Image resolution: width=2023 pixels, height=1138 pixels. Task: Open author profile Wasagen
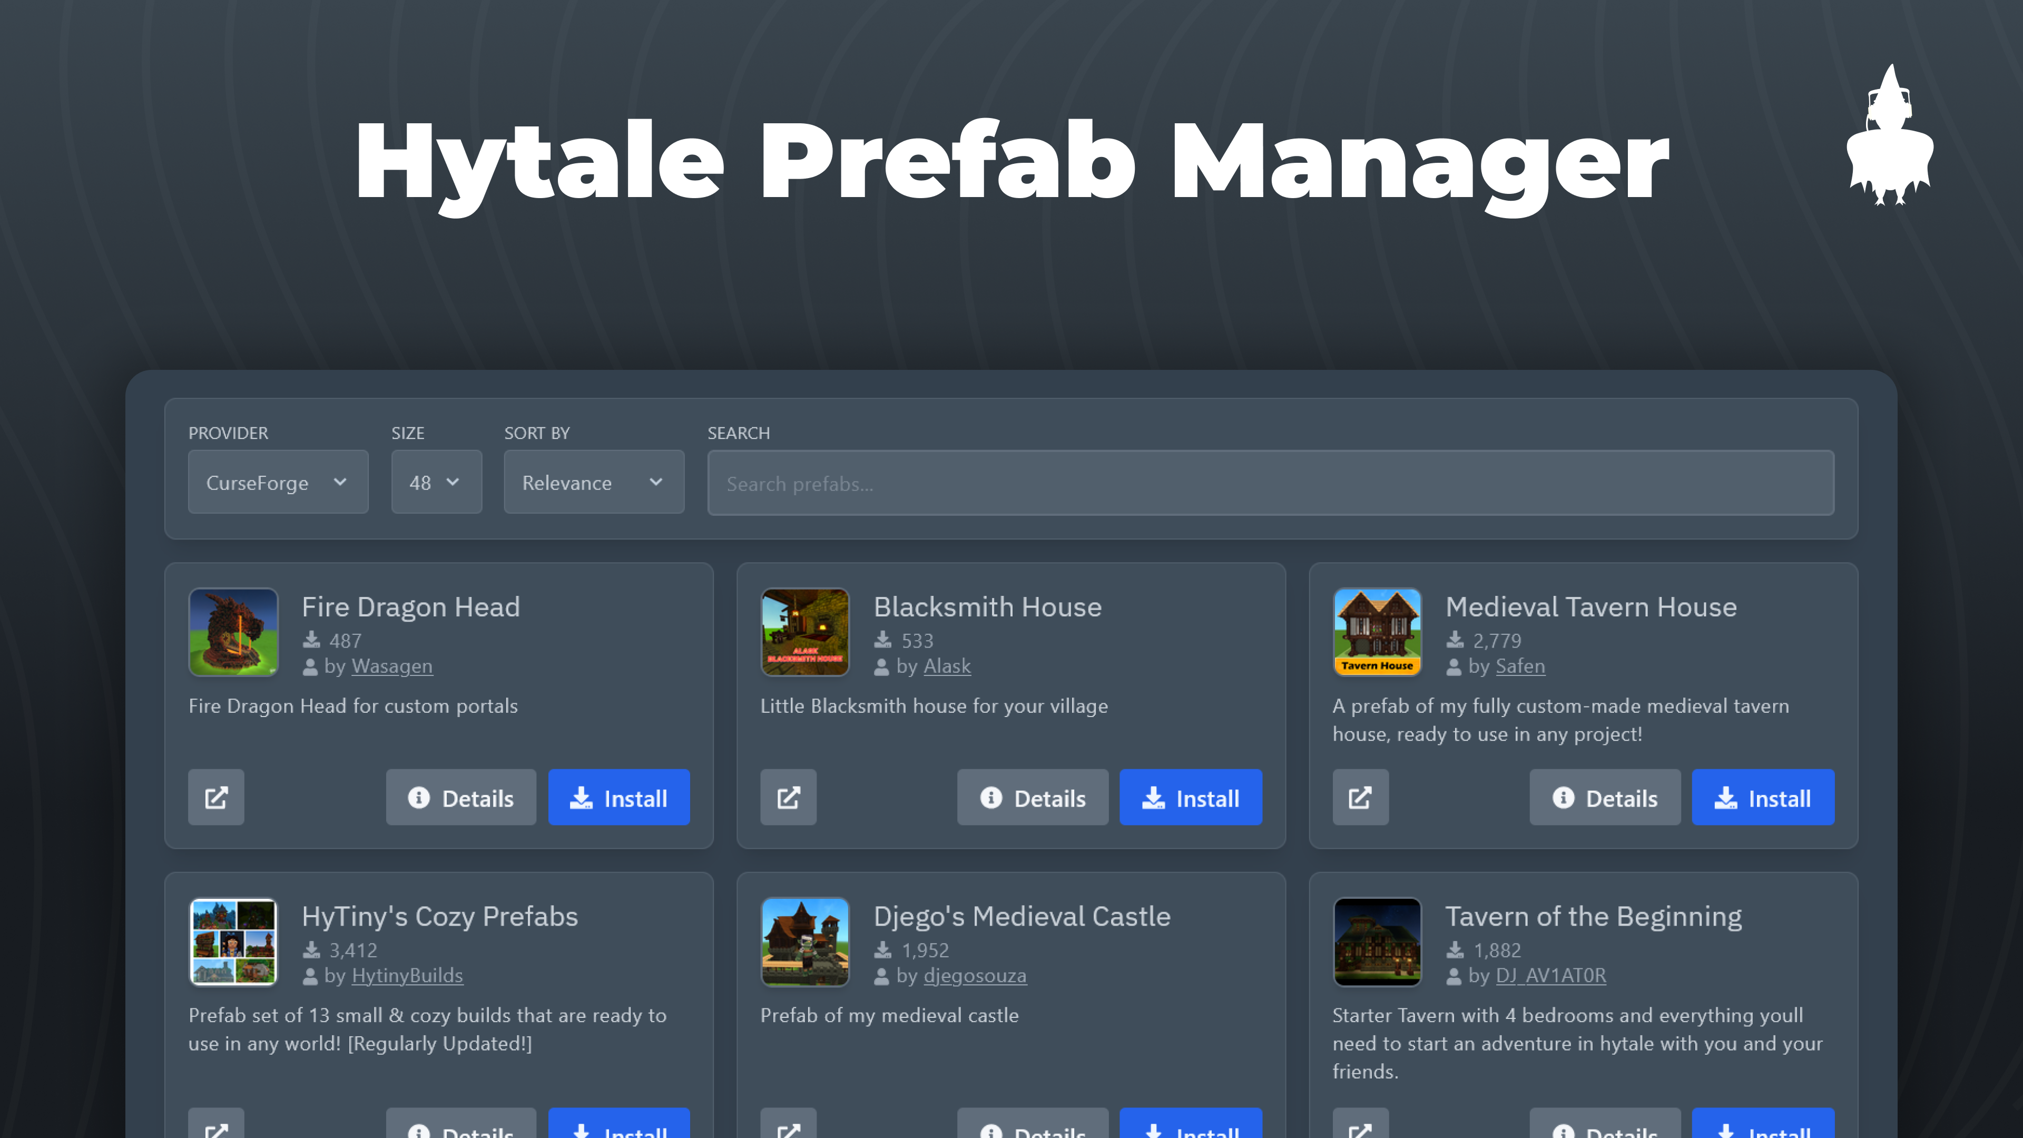(x=392, y=666)
